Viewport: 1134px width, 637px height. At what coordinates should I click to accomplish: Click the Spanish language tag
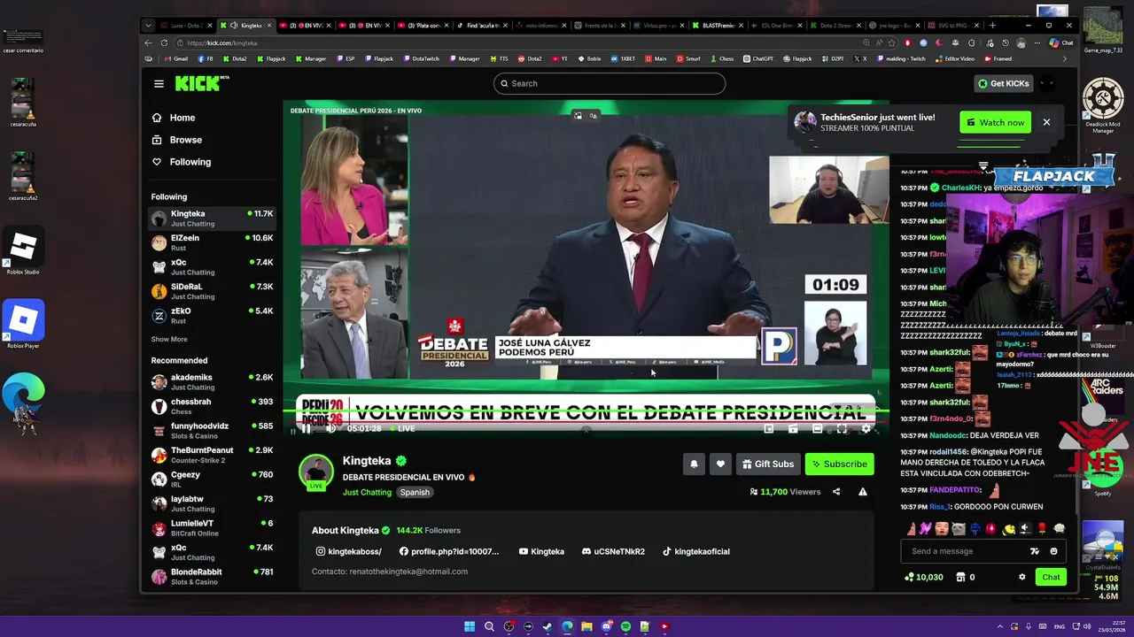[415, 492]
